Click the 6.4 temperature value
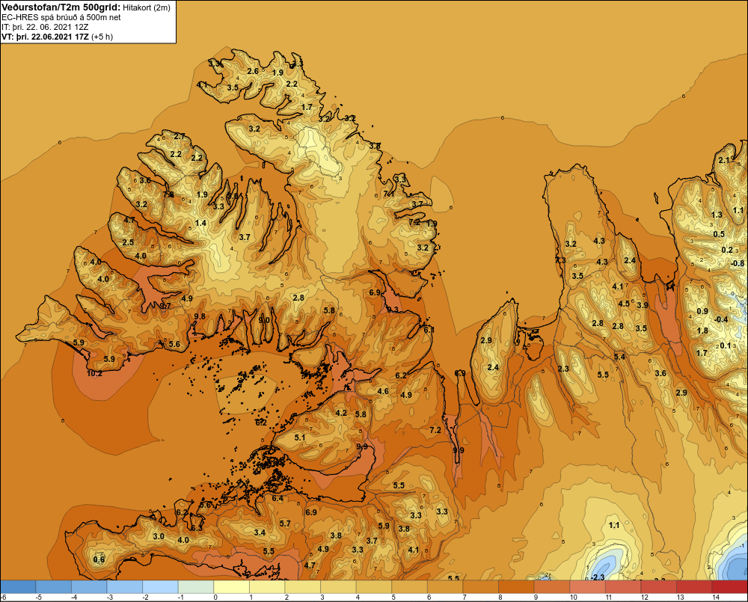748x602 pixels. tap(278, 499)
